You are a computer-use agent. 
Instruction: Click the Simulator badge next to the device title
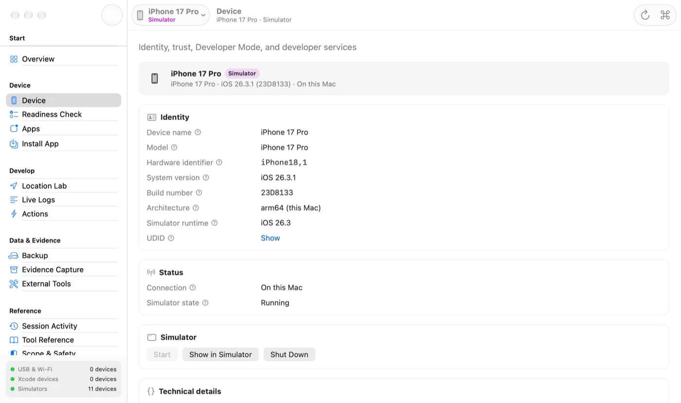(x=242, y=74)
